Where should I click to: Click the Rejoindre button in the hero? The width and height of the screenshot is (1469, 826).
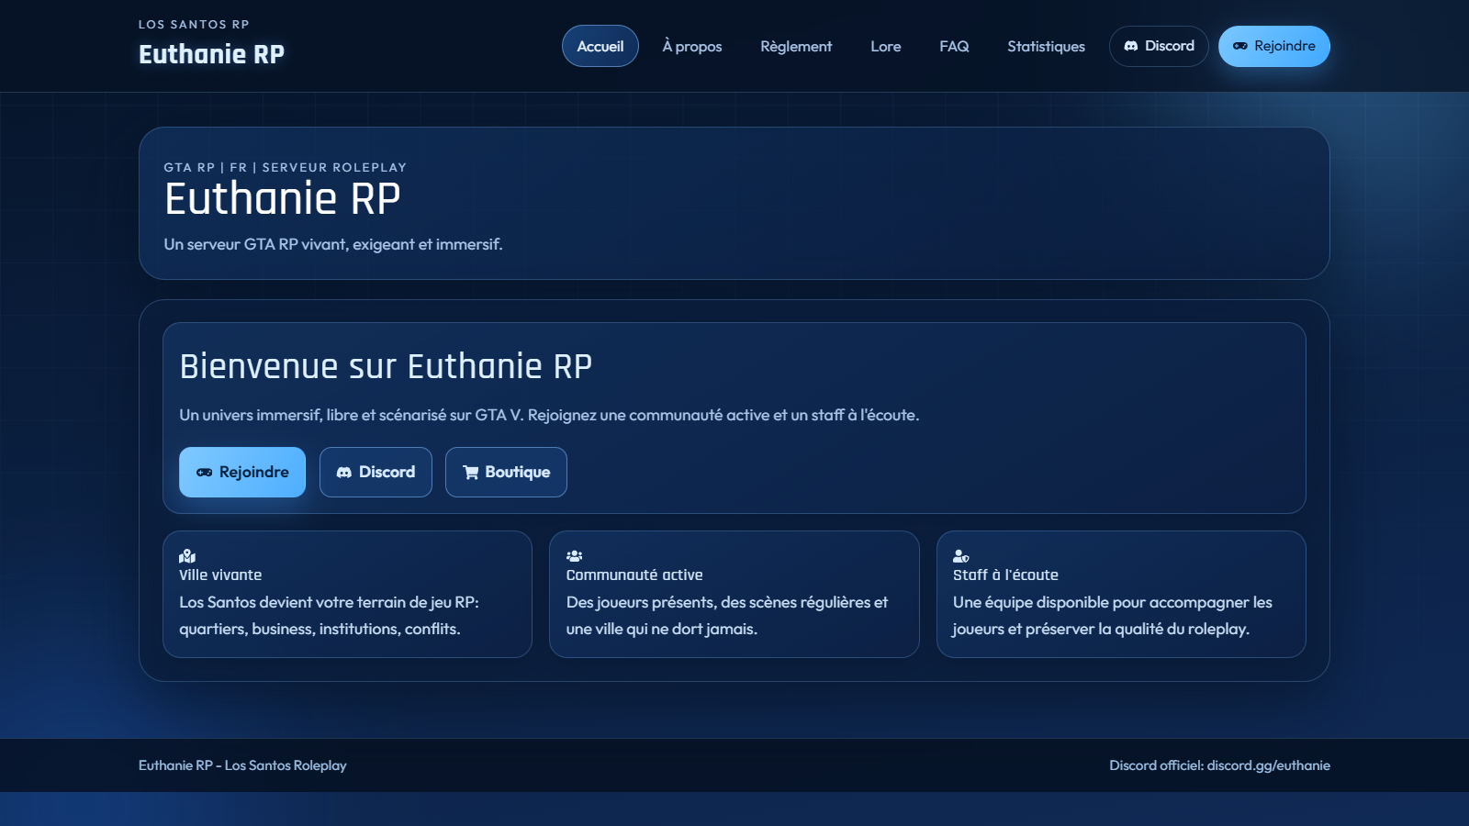point(241,472)
